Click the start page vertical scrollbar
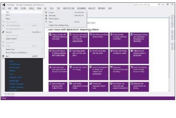The image size is (176, 118). [x=169, y=49]
